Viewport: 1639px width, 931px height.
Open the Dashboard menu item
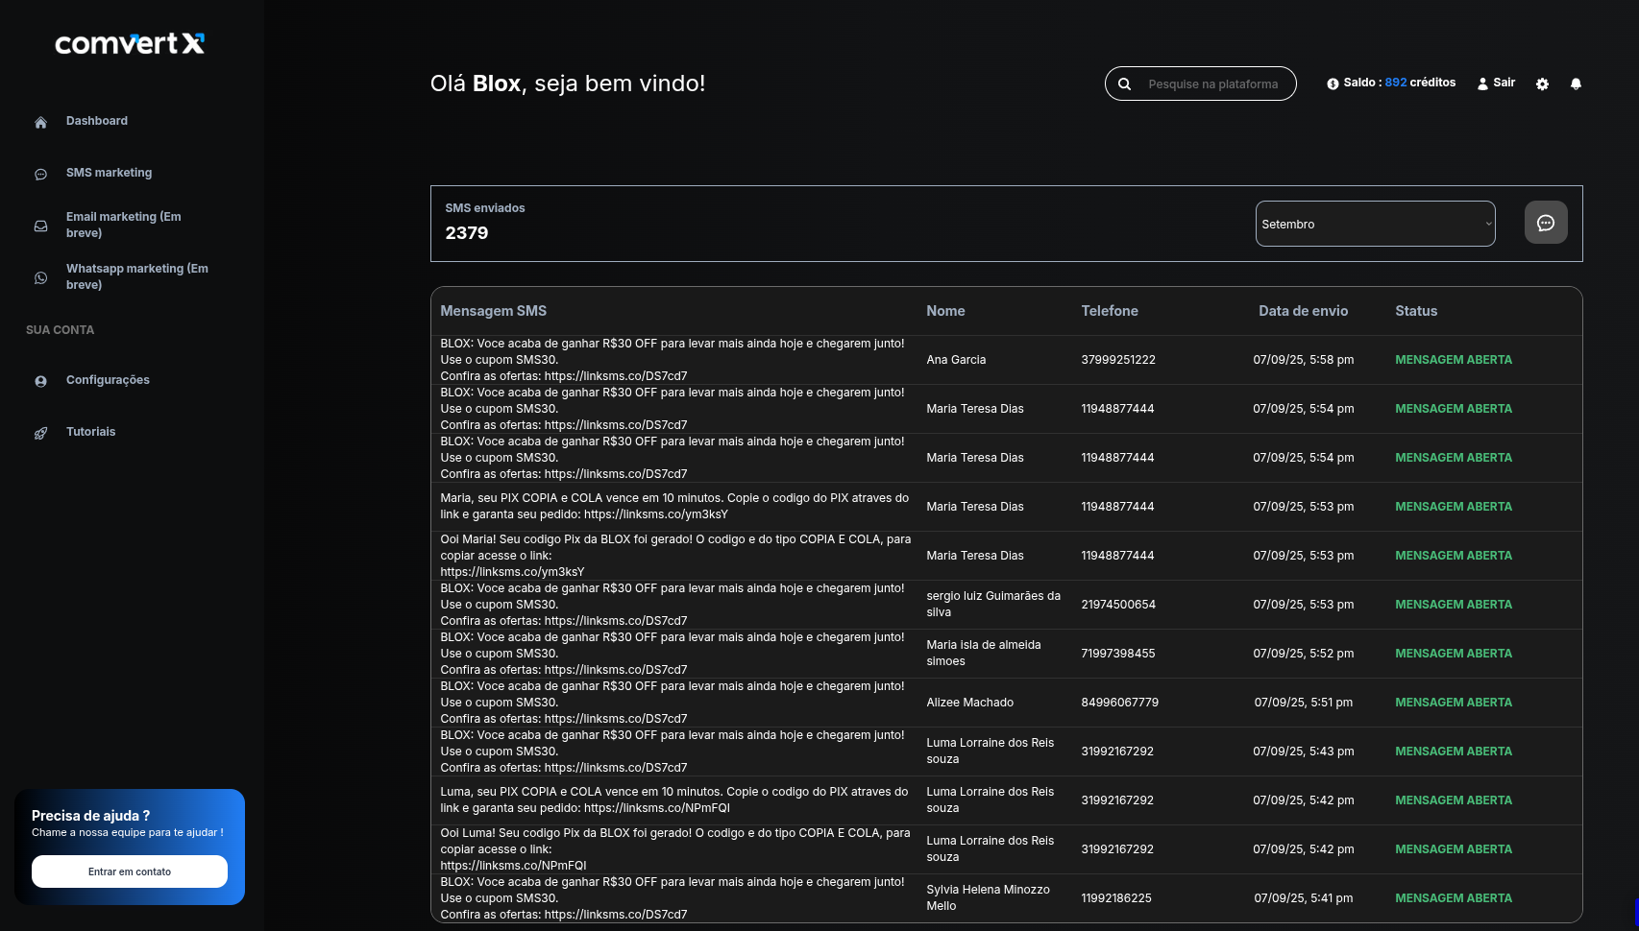[97, 121]
